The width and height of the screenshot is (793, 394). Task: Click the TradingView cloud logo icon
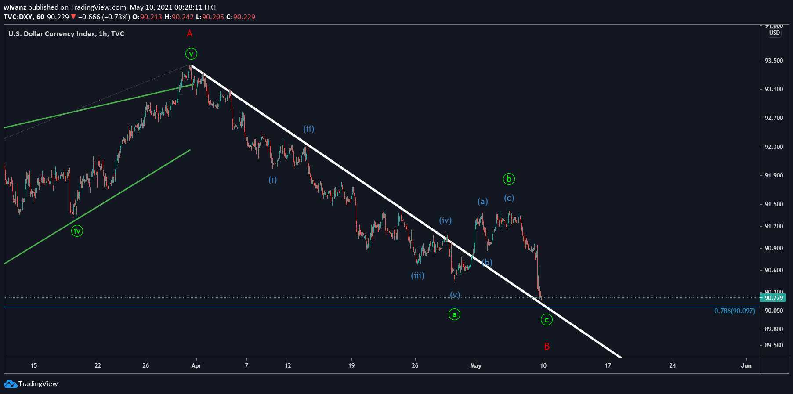coord(10,384)
